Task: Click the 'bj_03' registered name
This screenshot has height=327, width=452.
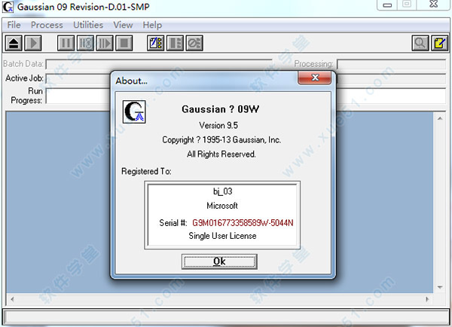Action: (222, 191)
